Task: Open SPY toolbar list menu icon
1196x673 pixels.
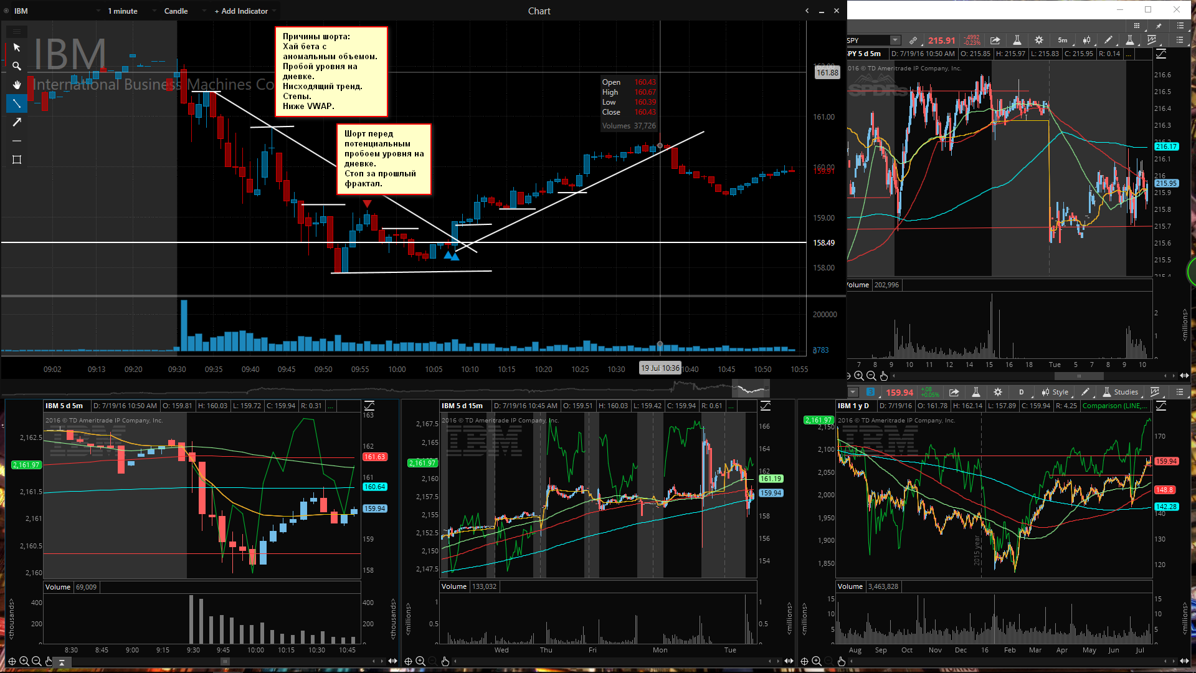Action: pos(1179,40)
